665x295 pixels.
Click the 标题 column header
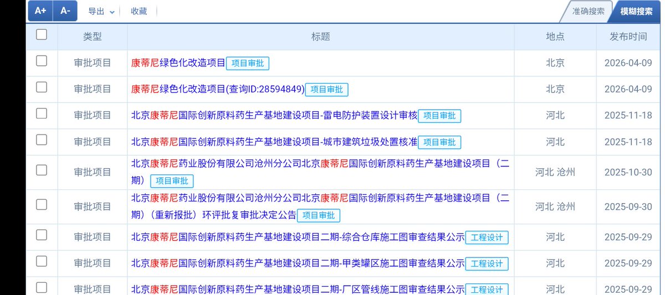click(321, 37)
